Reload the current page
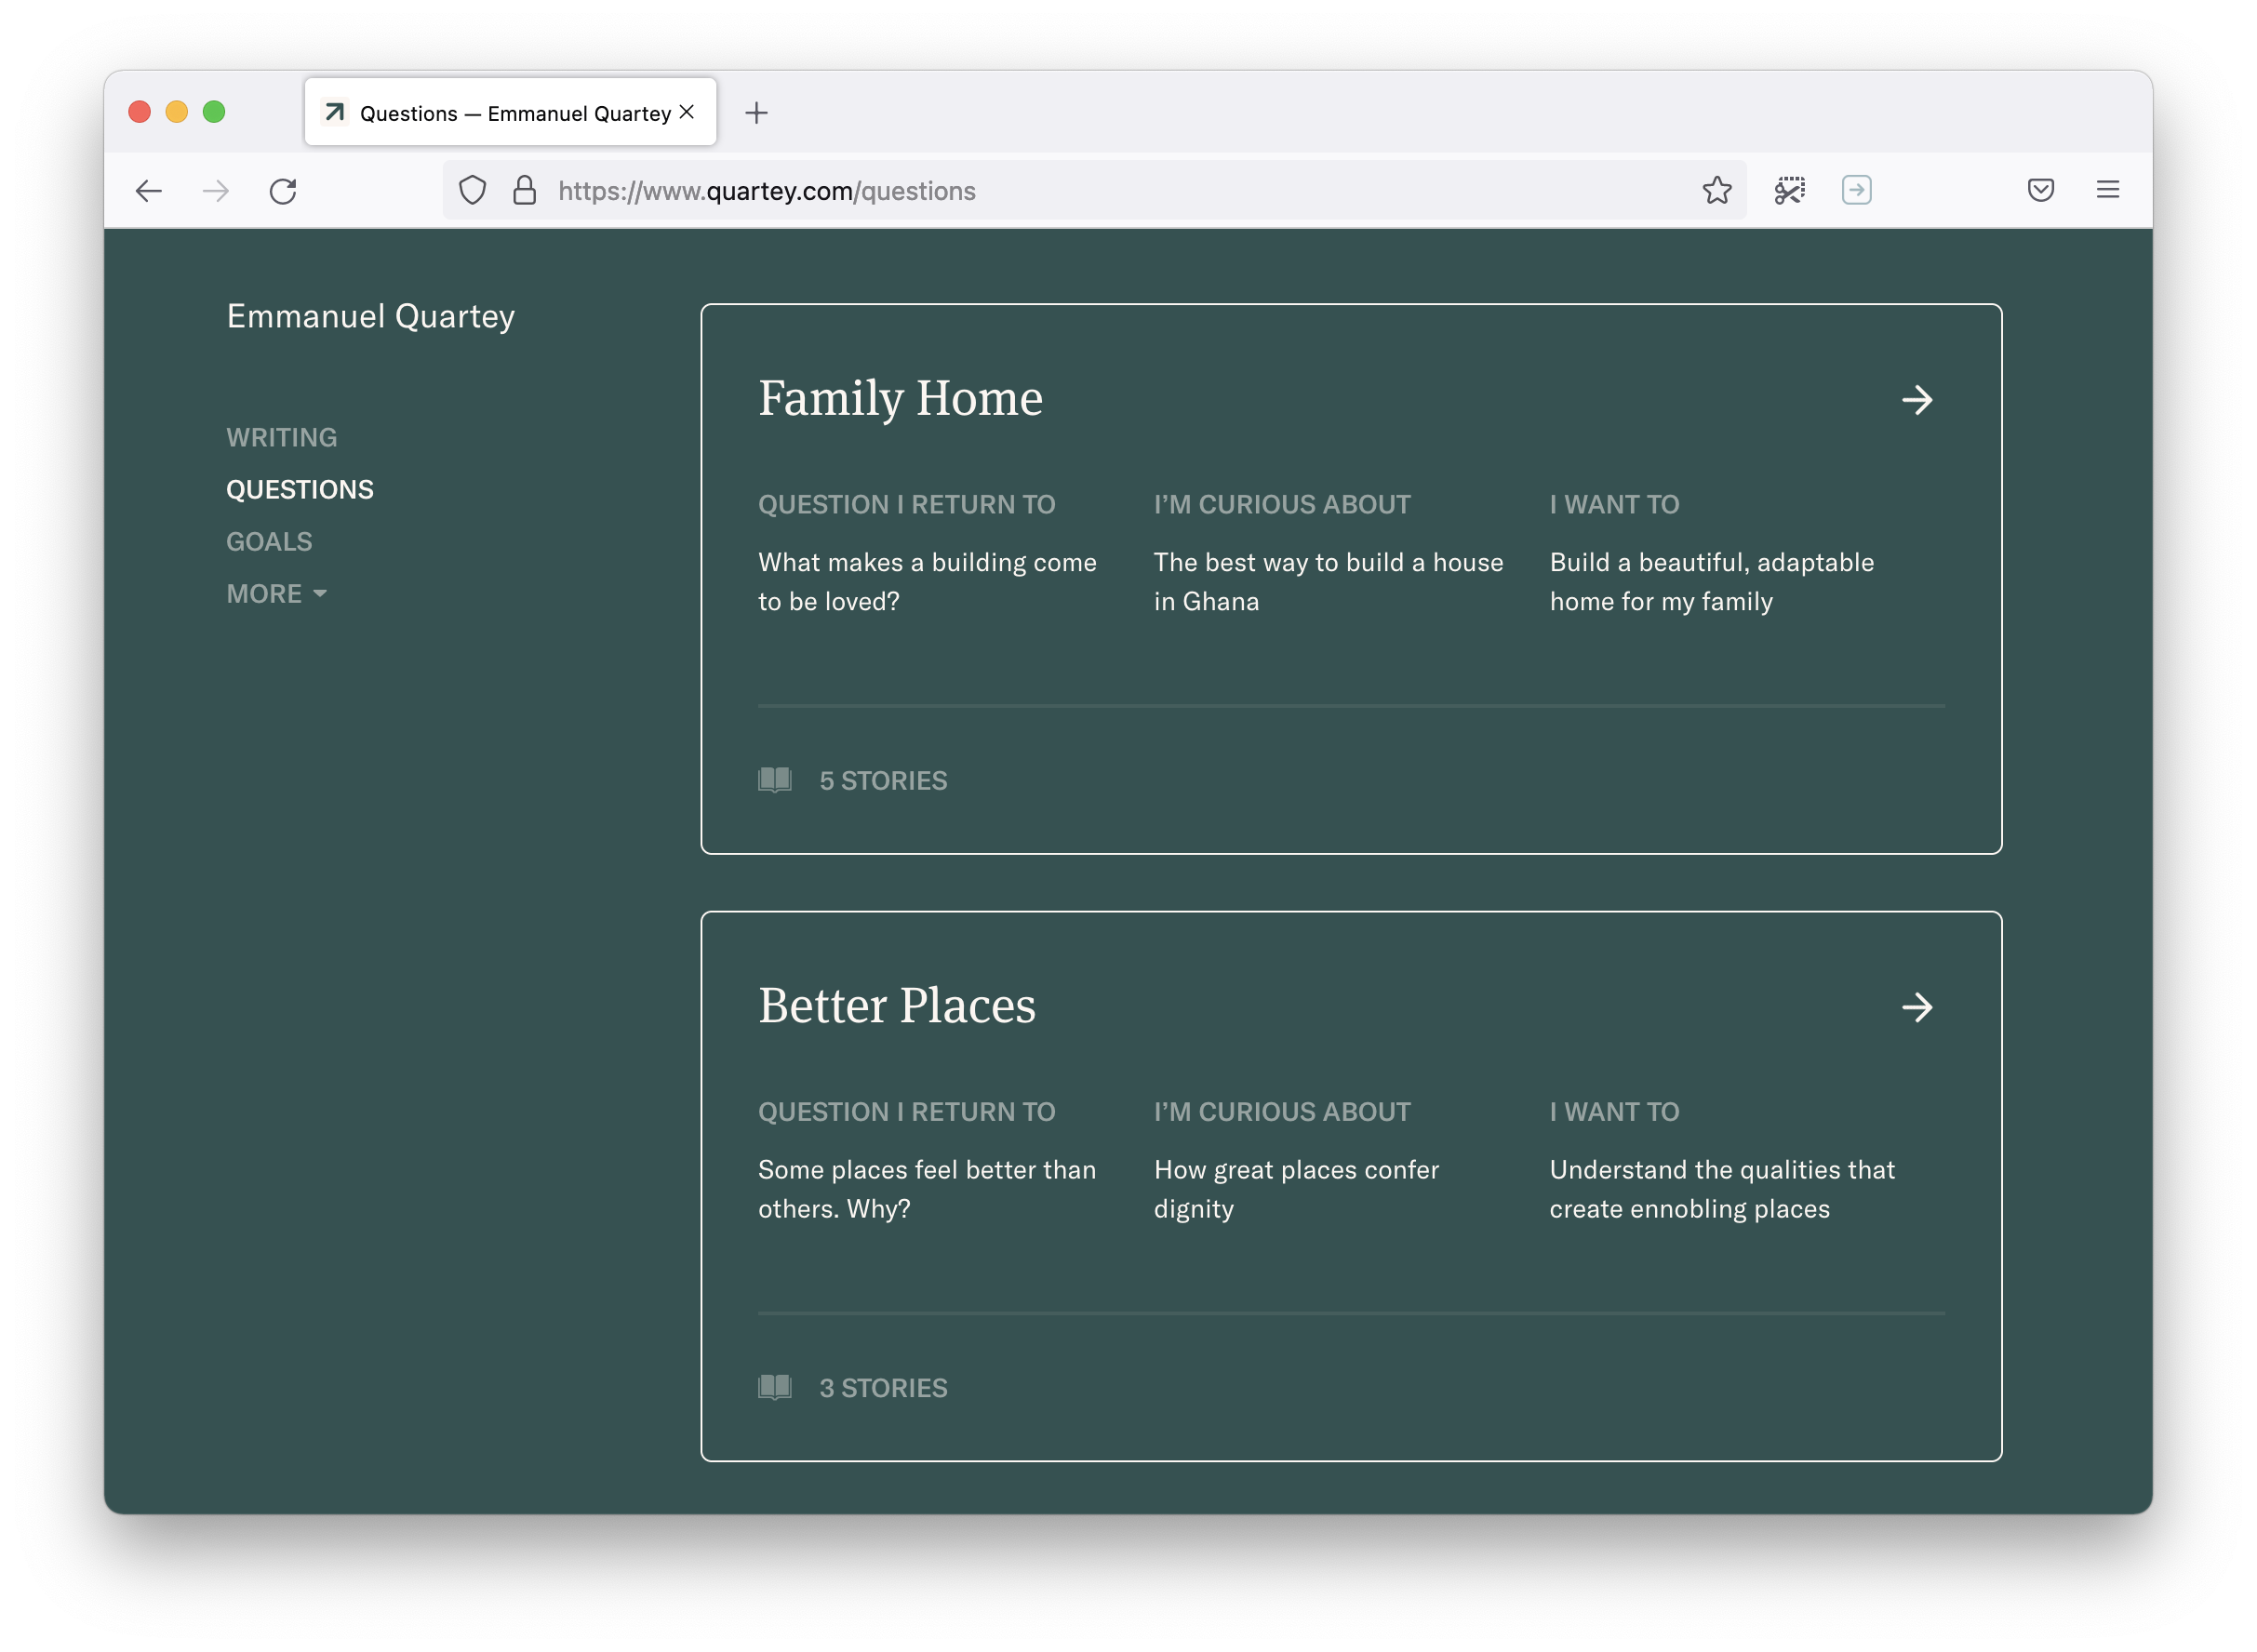The width and height of the screenshot is (2257, 1652). (x=283, y=191)
